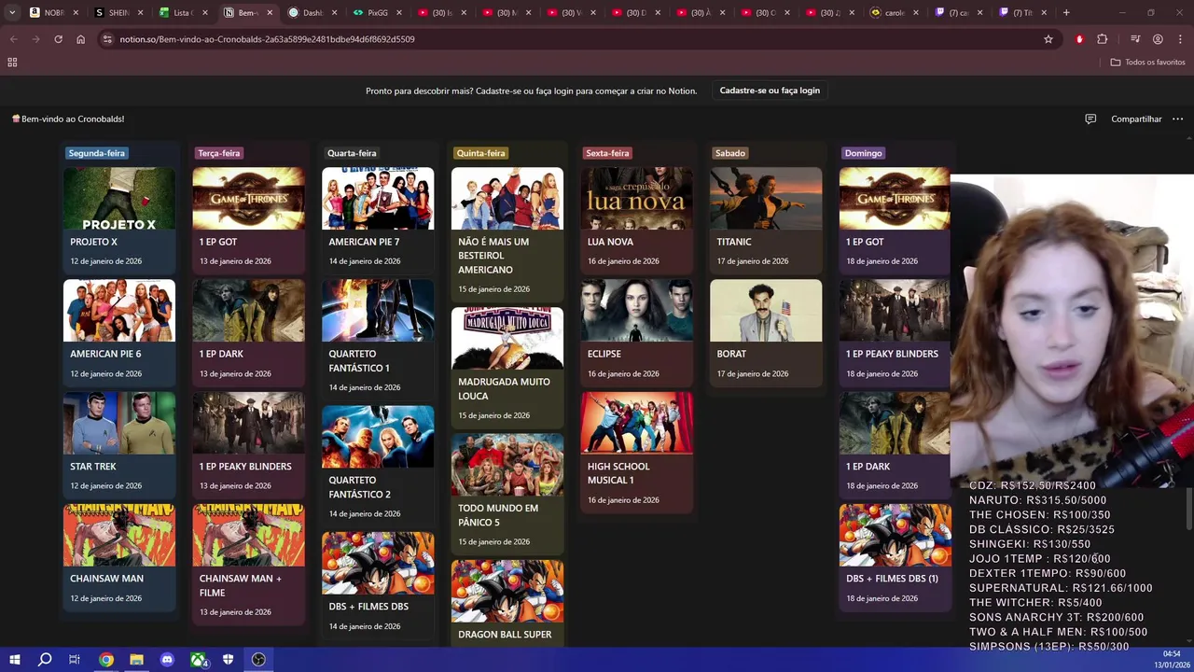Select the Sábado column label
Screen dimensions: 1194x672
pyautogui.click(x=730, y=153)
